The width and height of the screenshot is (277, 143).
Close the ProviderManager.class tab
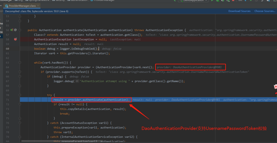[38, 6]
